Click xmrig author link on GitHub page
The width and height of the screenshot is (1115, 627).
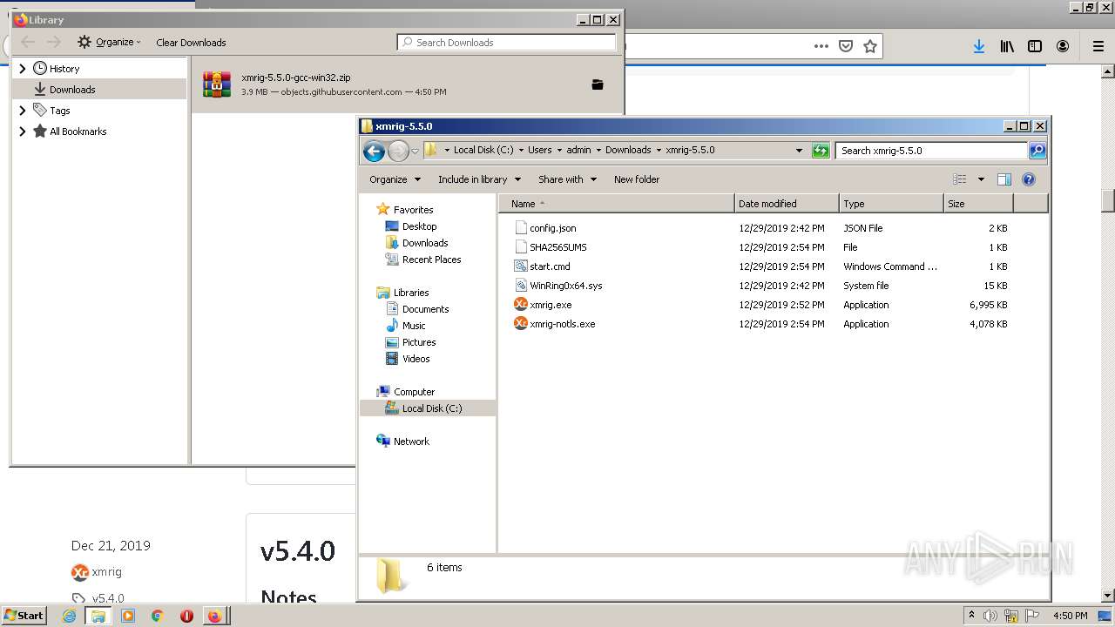pyautogui.click(x=106, y=572)
